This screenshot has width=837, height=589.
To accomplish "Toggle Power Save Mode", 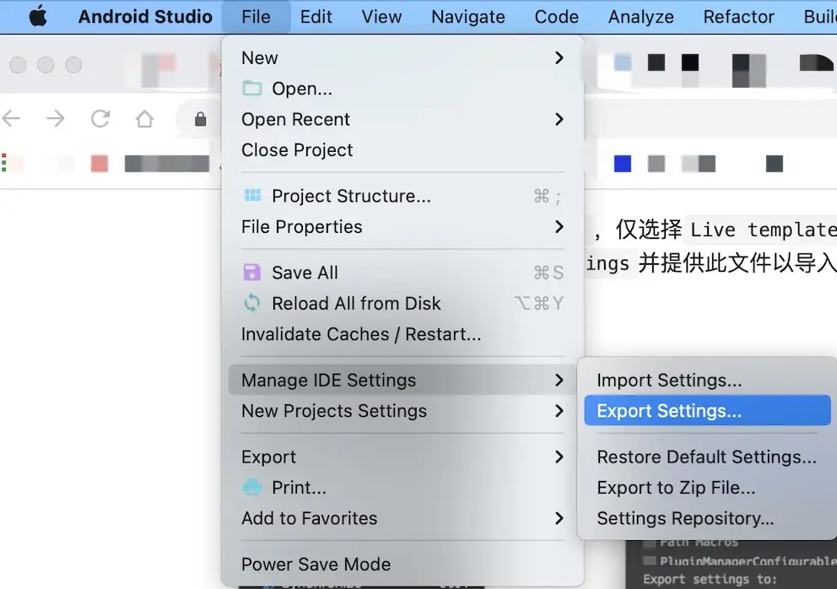I will [316, 565].
